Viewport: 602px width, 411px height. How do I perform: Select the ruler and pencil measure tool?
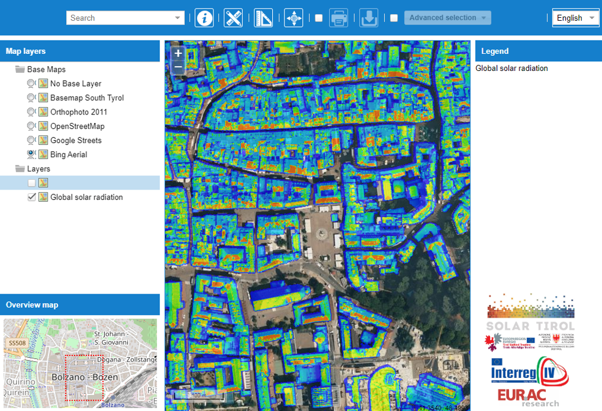pos(233,18)
